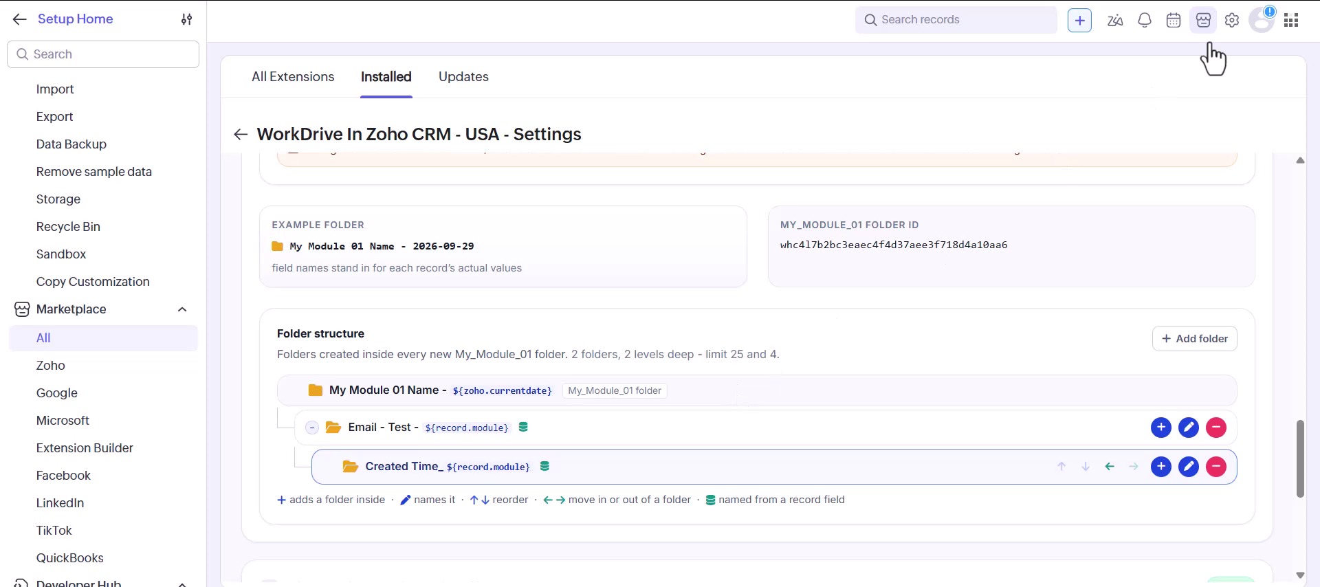The height and width of the screenshot is (587, 1320).
Task: Open the user profile avatar
Action: (1262, 20)
